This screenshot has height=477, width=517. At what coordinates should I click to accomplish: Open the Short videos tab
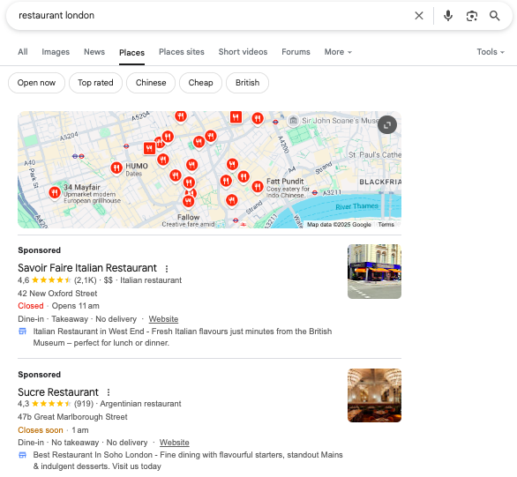click(x=243, y=52)
